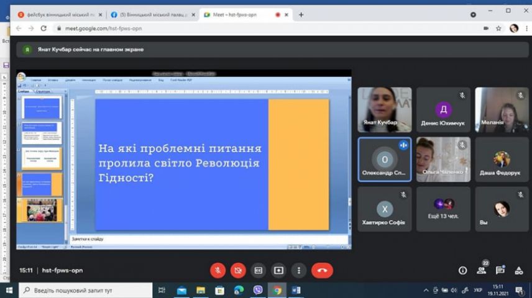Toggle closed captions
Screen dimensions: 532x298
259,270
